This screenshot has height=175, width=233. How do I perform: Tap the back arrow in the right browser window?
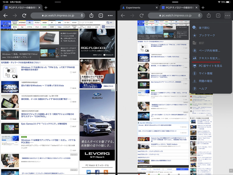(123, 15)
